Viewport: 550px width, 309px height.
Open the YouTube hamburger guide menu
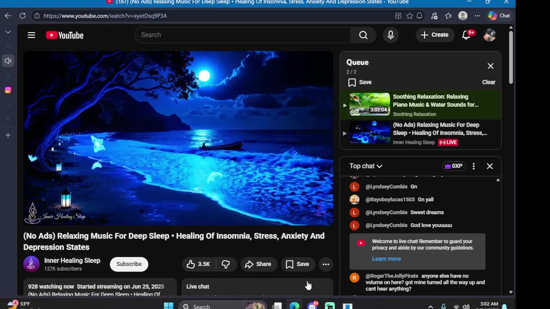tap(31, 35)
